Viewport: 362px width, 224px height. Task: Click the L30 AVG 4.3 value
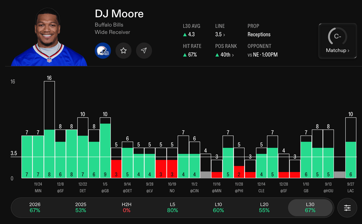pyautogui.click(x=189, y=35)
